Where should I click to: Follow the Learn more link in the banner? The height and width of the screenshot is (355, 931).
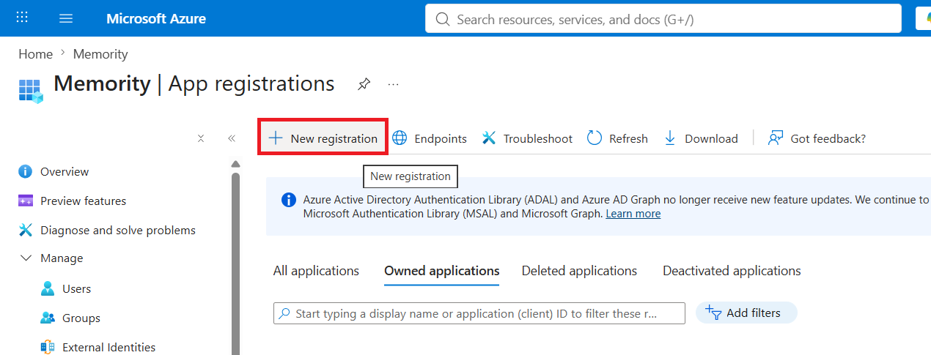click(x=633, y=214)
